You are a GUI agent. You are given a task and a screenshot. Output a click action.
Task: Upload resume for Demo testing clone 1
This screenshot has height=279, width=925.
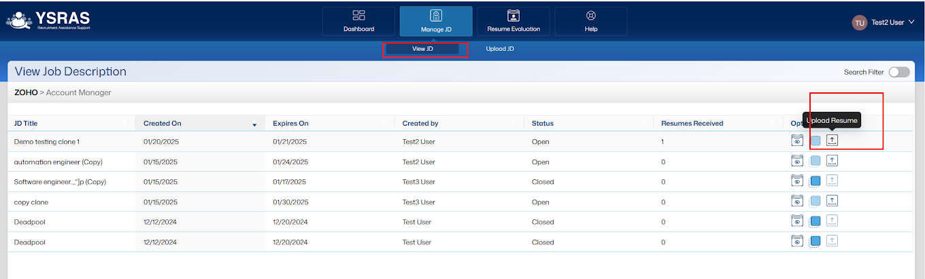(x=832, y=141)
